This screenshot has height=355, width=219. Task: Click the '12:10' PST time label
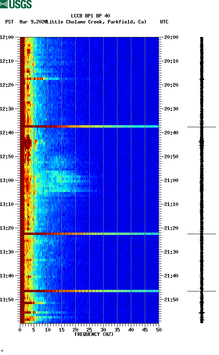(x=7, y=61)
